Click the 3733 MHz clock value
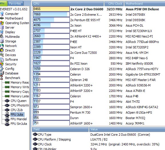The height and width of the screenshot is (150, 165). click(116, 31)
